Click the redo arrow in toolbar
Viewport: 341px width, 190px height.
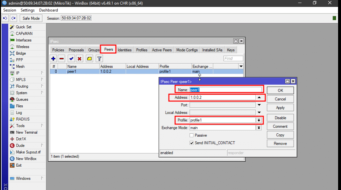coord(13,18)
